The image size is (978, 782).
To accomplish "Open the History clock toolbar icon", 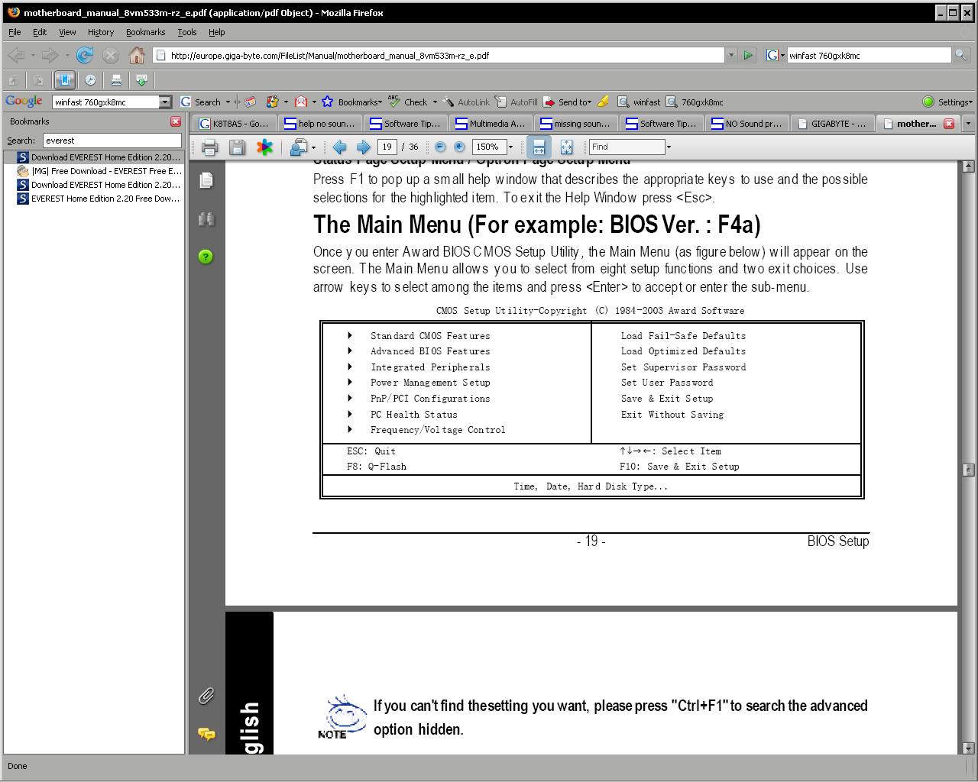I will coord(90,79).
